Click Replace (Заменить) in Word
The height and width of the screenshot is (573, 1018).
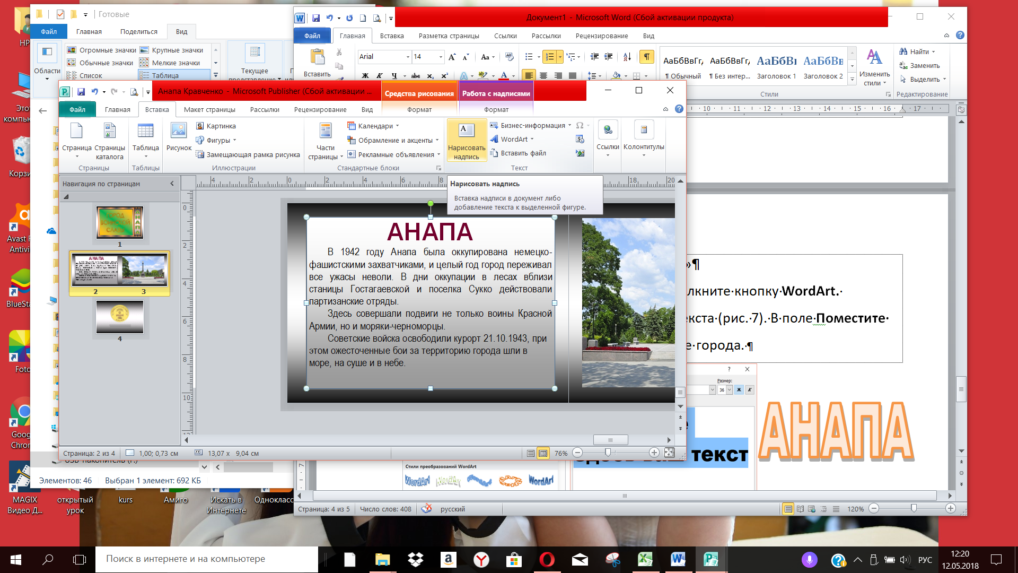click(919, 65)
